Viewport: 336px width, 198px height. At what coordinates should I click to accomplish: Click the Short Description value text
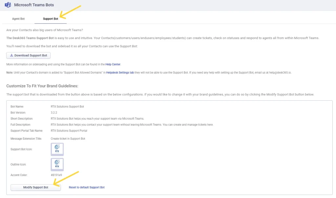[x=97, y=118]
